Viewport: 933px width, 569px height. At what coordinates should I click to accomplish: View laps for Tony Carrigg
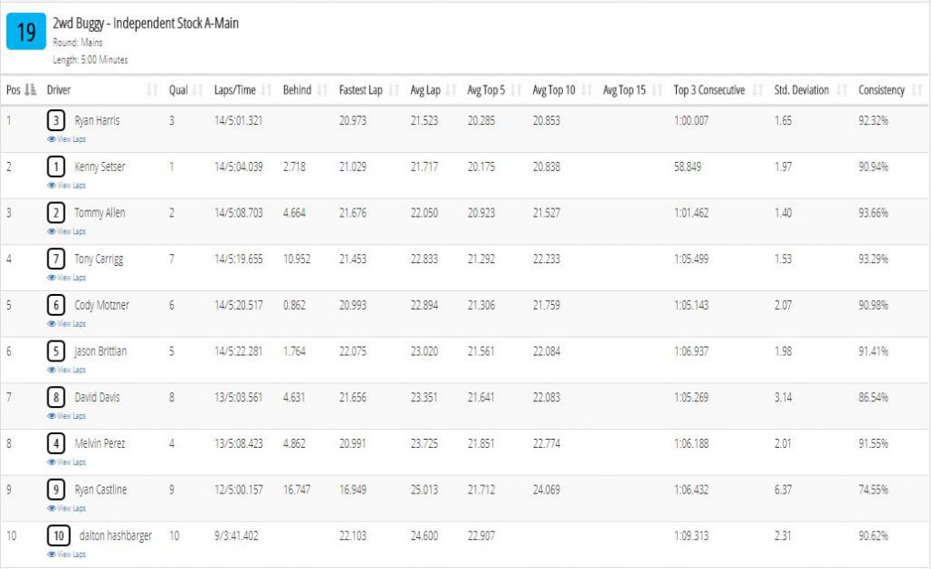(67, 278)
